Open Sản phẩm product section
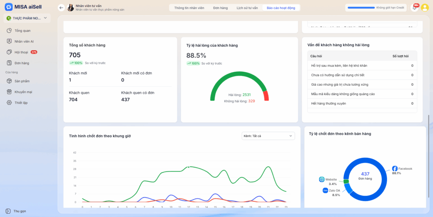This screenshot has width=433, height=217. click(x=22, y=81)
